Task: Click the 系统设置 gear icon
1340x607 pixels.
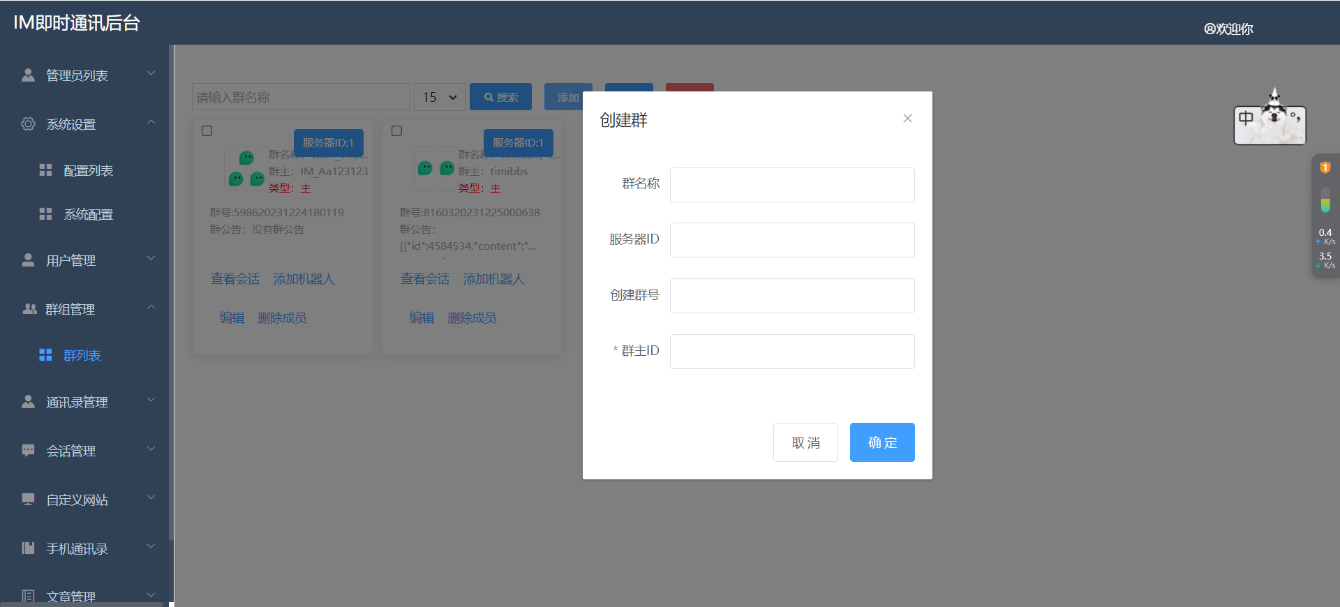Action: tap(28, 123)
